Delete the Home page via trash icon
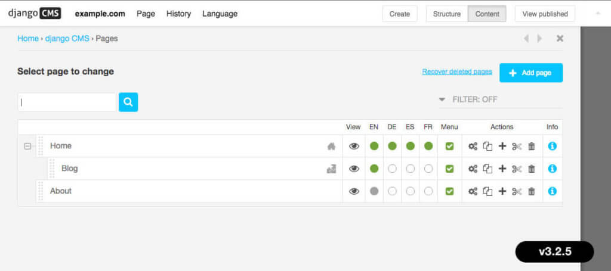Screen dimensions: 611x271 (532, 146)
